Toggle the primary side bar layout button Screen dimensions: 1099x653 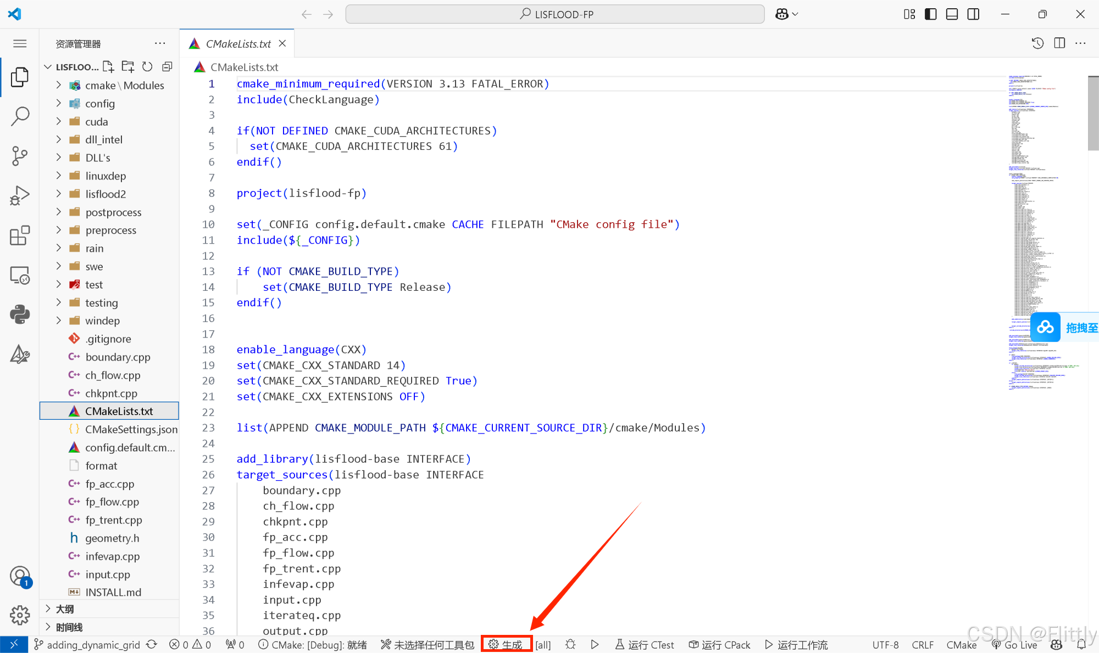click(930, 14)
